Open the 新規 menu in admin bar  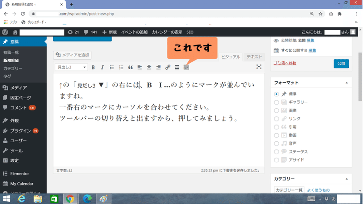coord(109,32)
